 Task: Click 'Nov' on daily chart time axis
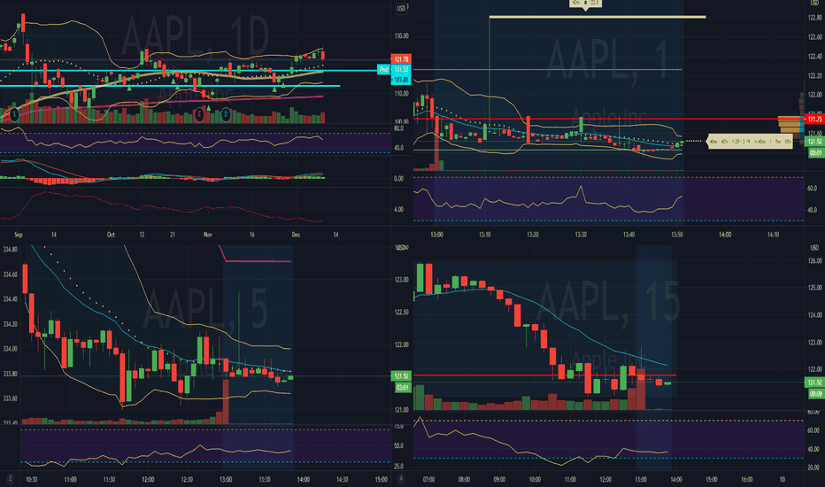(208, 235)
